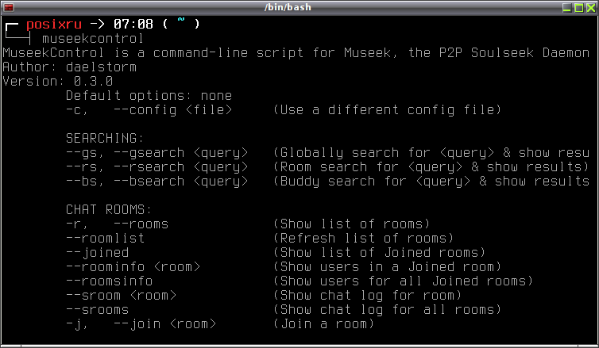Click '(Show chat log for room)' text

367,296
